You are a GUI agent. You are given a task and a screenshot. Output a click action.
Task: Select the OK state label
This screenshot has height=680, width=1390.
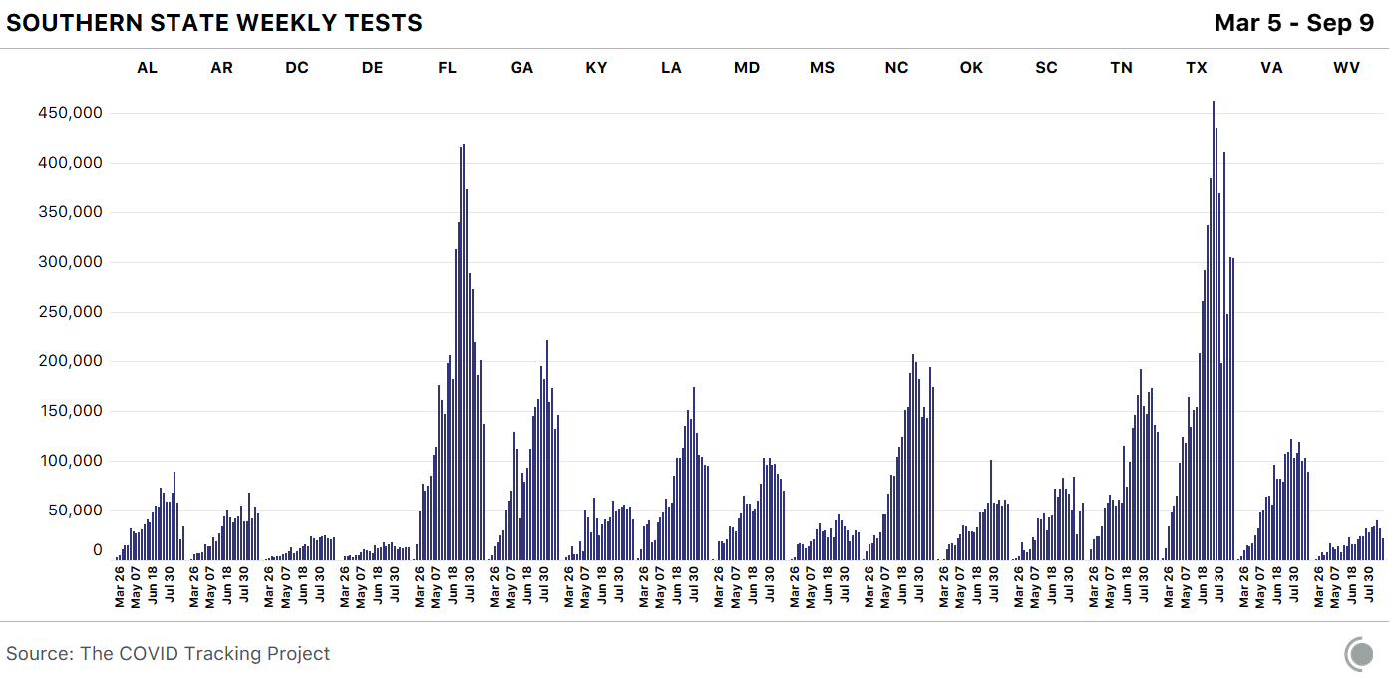(971, 68)
